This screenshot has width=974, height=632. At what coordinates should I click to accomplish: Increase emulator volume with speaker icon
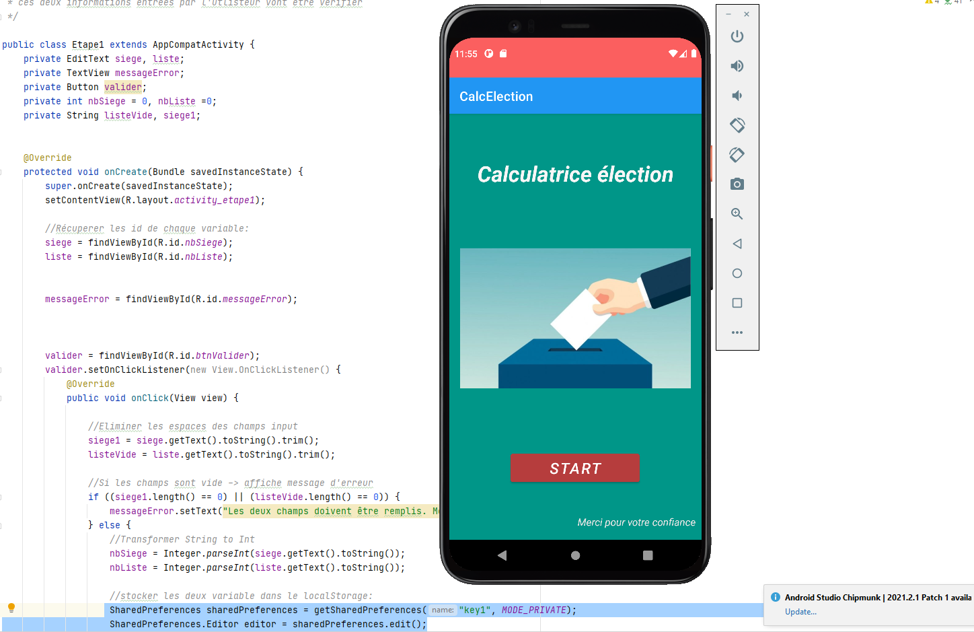coord(737,66)
